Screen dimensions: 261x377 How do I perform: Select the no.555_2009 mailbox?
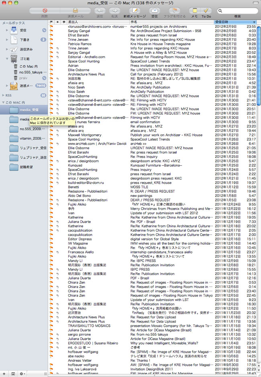click(x=24, y=129)
